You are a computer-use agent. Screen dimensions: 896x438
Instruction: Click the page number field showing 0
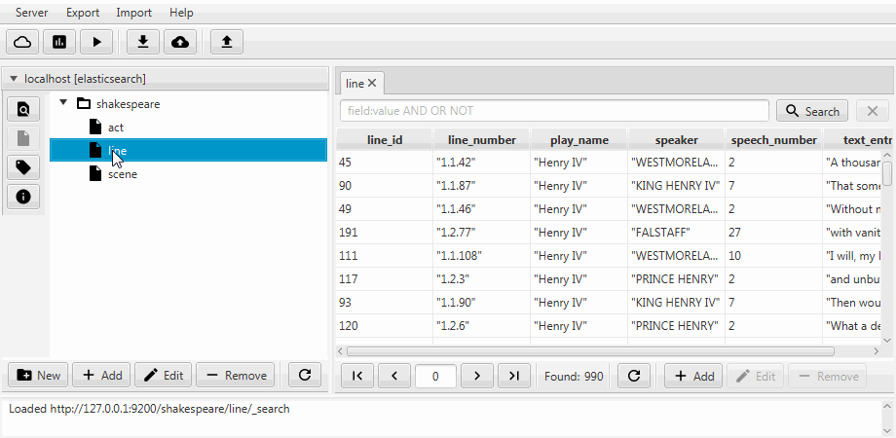point(435,376)
